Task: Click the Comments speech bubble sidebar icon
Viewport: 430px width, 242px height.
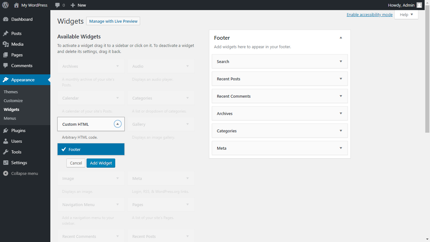Action: [x=6, y=66]
